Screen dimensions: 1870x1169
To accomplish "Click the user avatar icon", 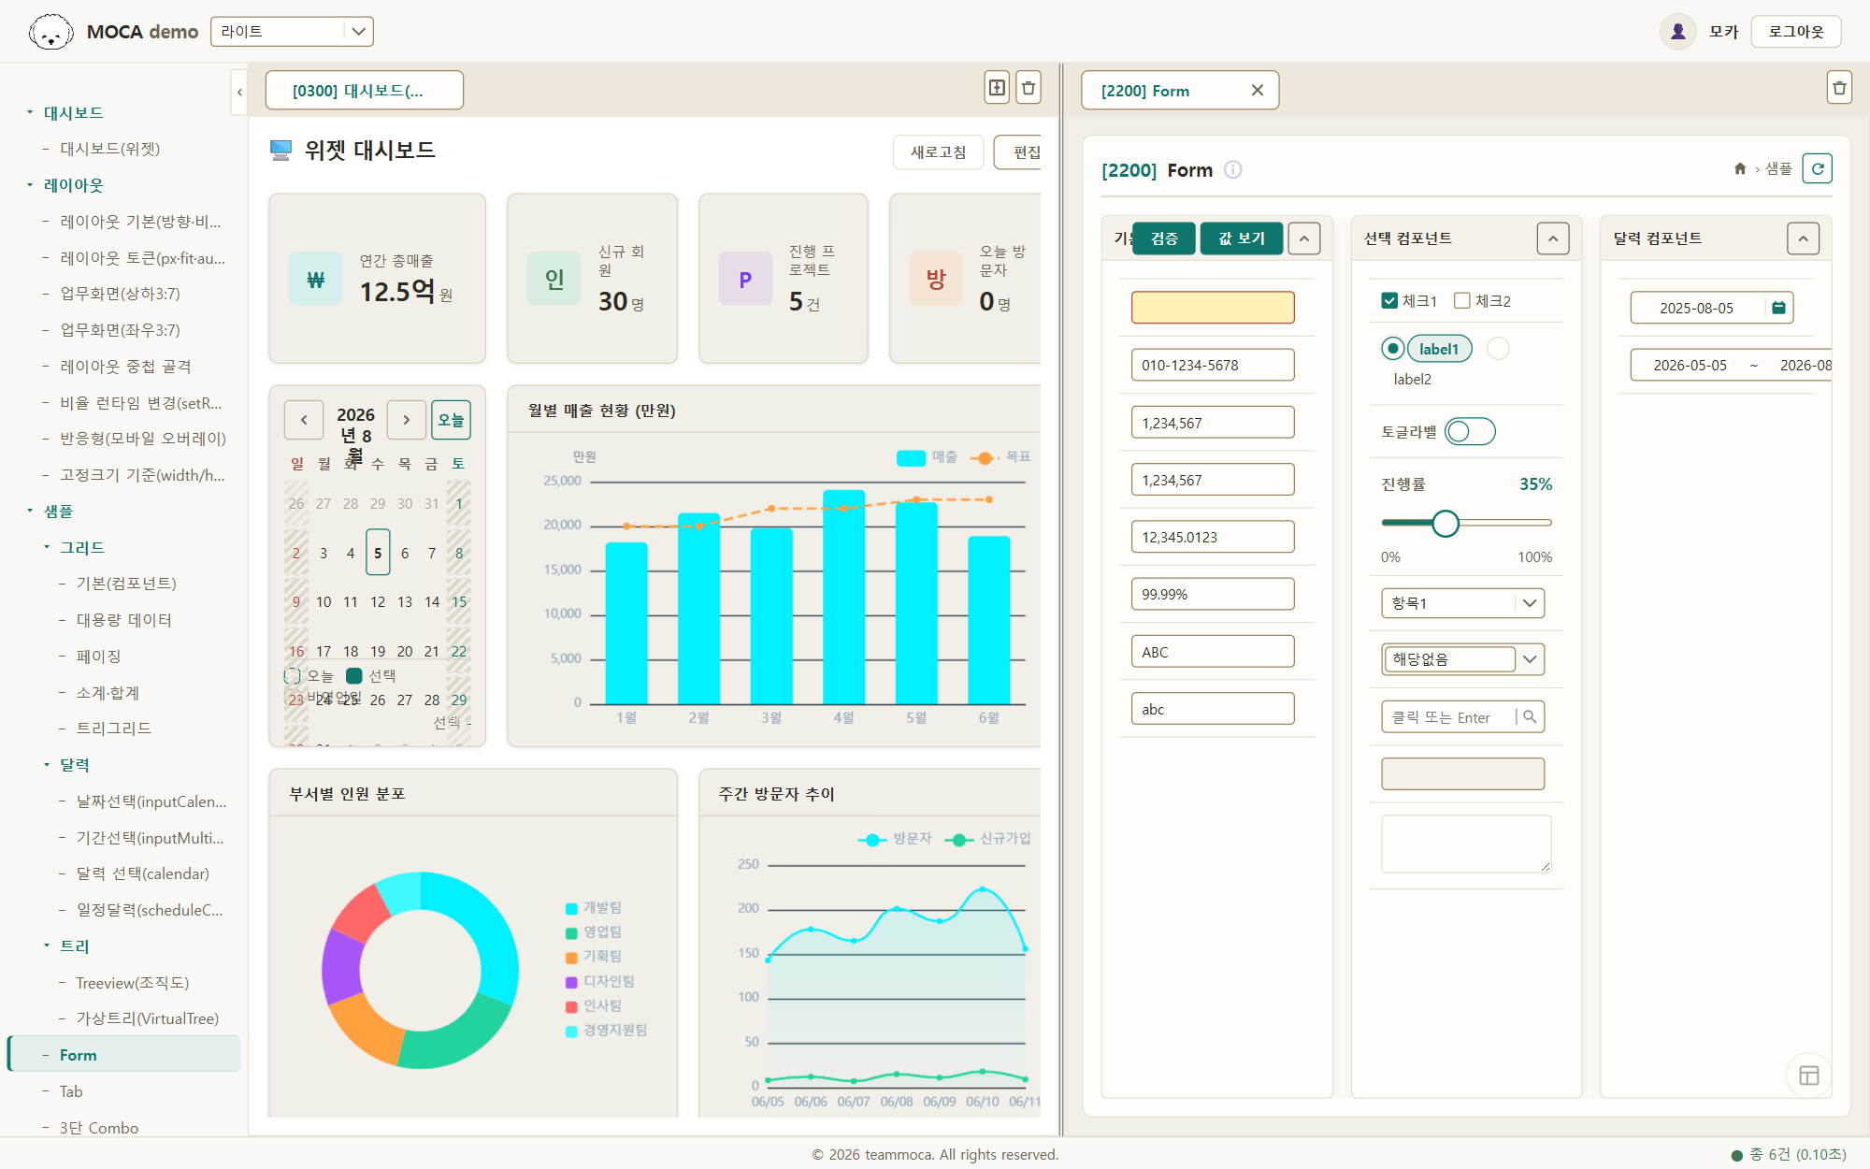I will (x=1678, y=32).
